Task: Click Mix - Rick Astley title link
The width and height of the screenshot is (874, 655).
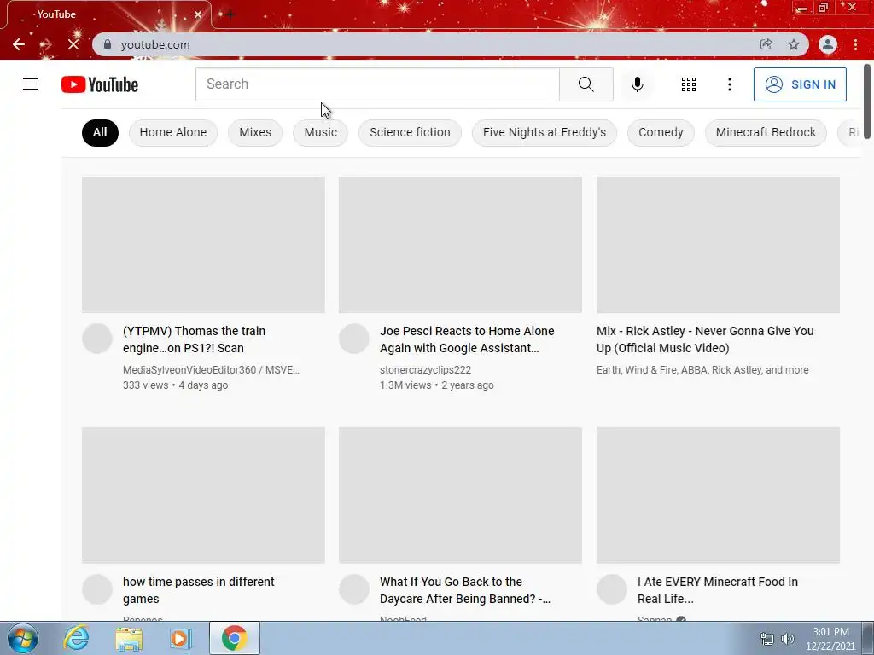Action: (705, 339)
